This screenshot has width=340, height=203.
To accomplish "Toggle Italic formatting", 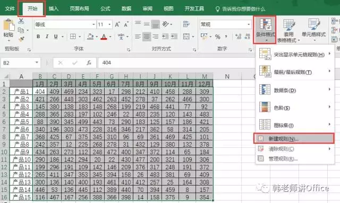I will tap(47, 37).
